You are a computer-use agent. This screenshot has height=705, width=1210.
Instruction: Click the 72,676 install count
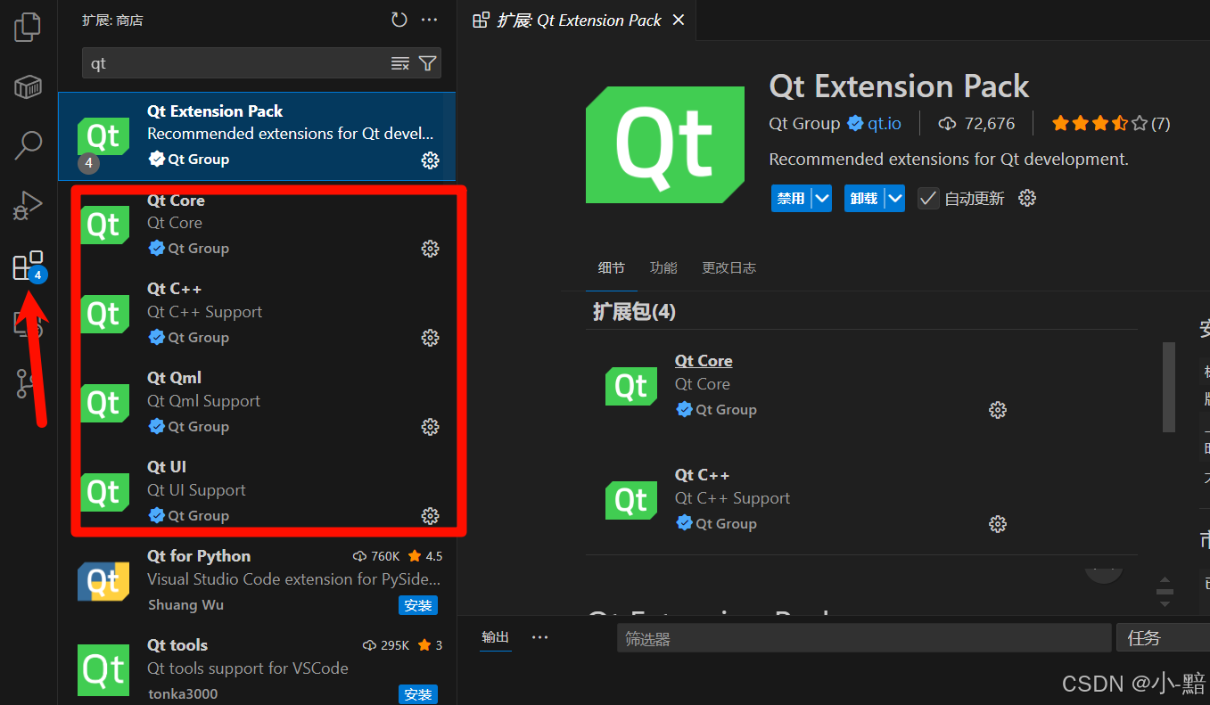pyautogui.click(x=977, y=124)
